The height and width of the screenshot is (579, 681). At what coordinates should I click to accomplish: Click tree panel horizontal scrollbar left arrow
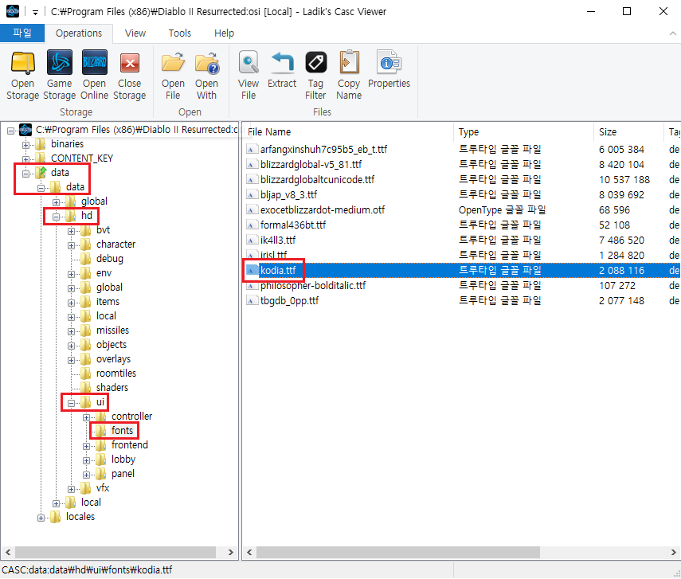[x=8, y=552]
